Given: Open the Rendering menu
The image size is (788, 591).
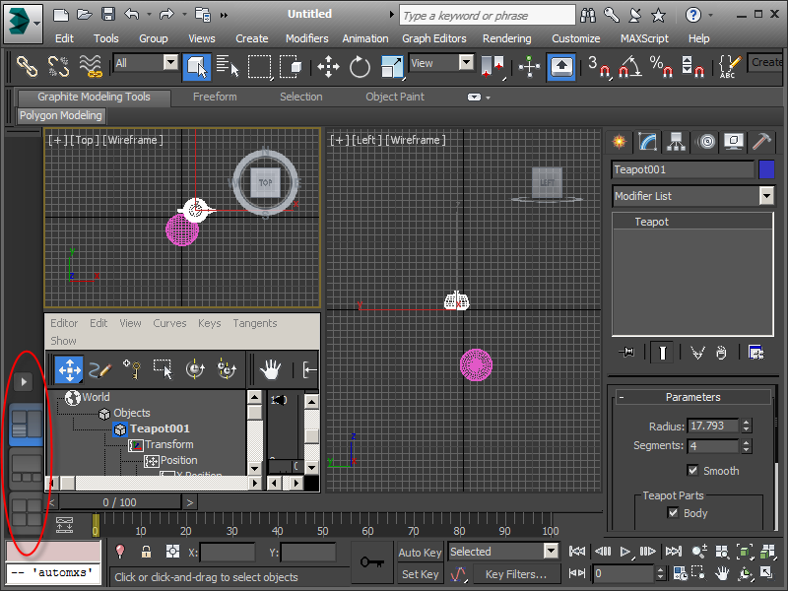Looking at the screenshot, I should (506, 38).
